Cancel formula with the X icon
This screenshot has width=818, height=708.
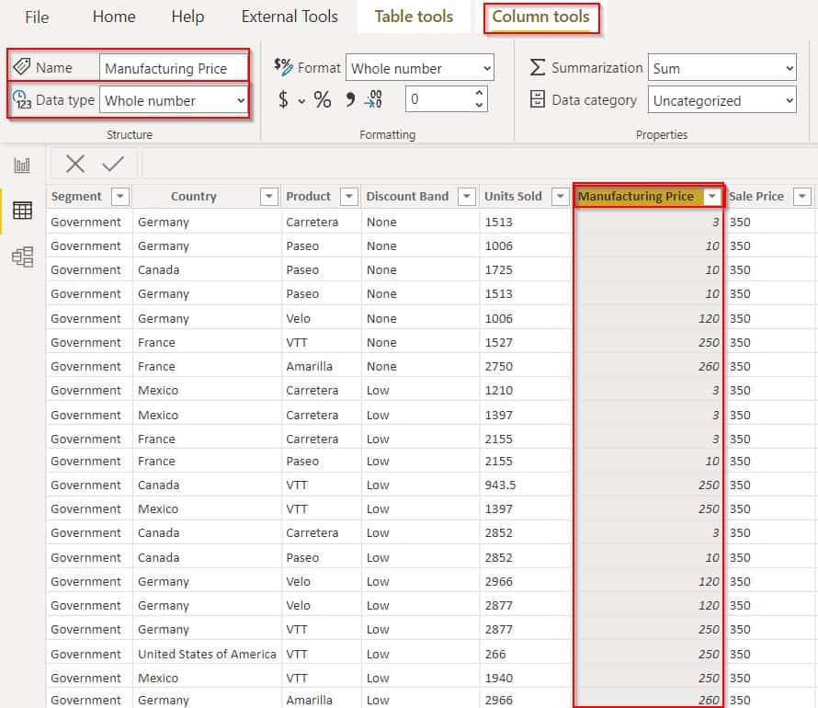pyautogui.click(x=75, y=164)
